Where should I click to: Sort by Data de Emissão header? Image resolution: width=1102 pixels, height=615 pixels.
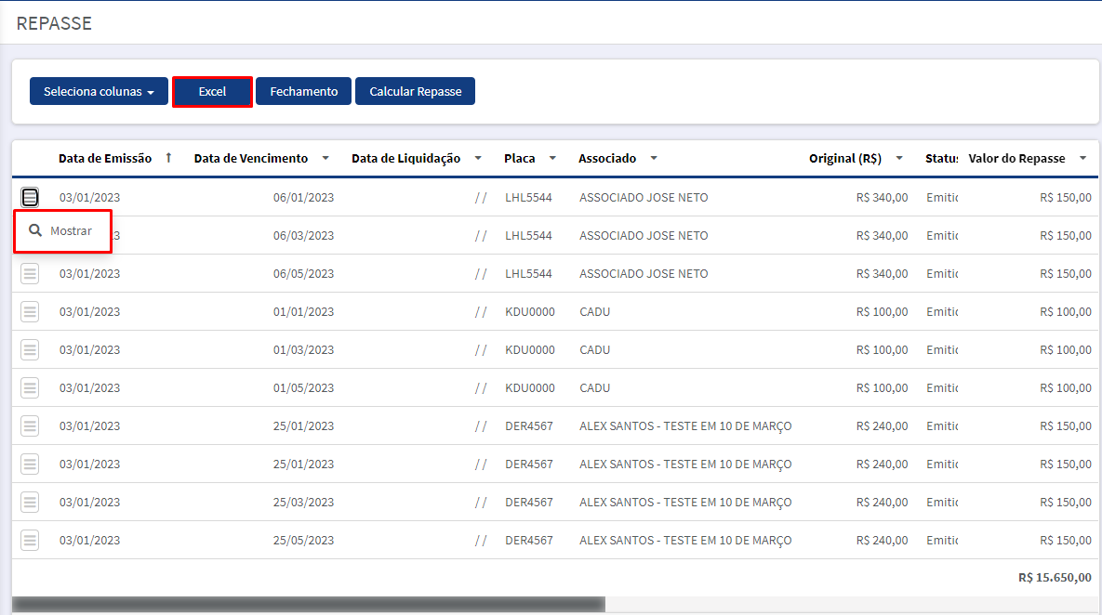pos(105,159)
